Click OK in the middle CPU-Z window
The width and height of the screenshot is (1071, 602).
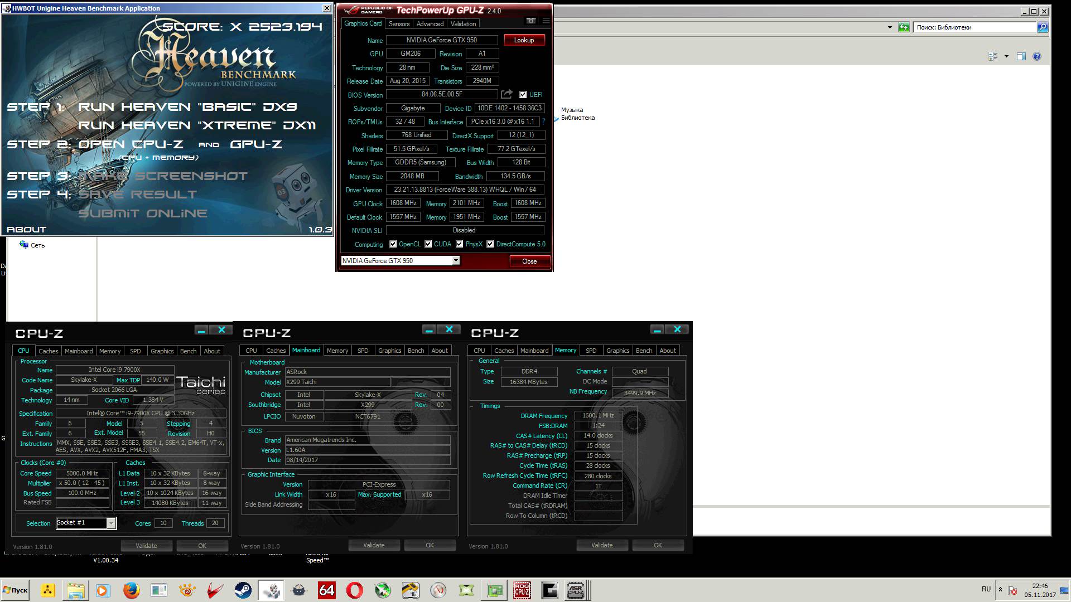[x=430, y=545]
